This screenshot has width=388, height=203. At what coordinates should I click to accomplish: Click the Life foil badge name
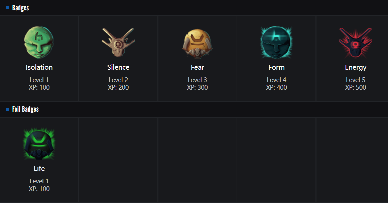(39, 169)
